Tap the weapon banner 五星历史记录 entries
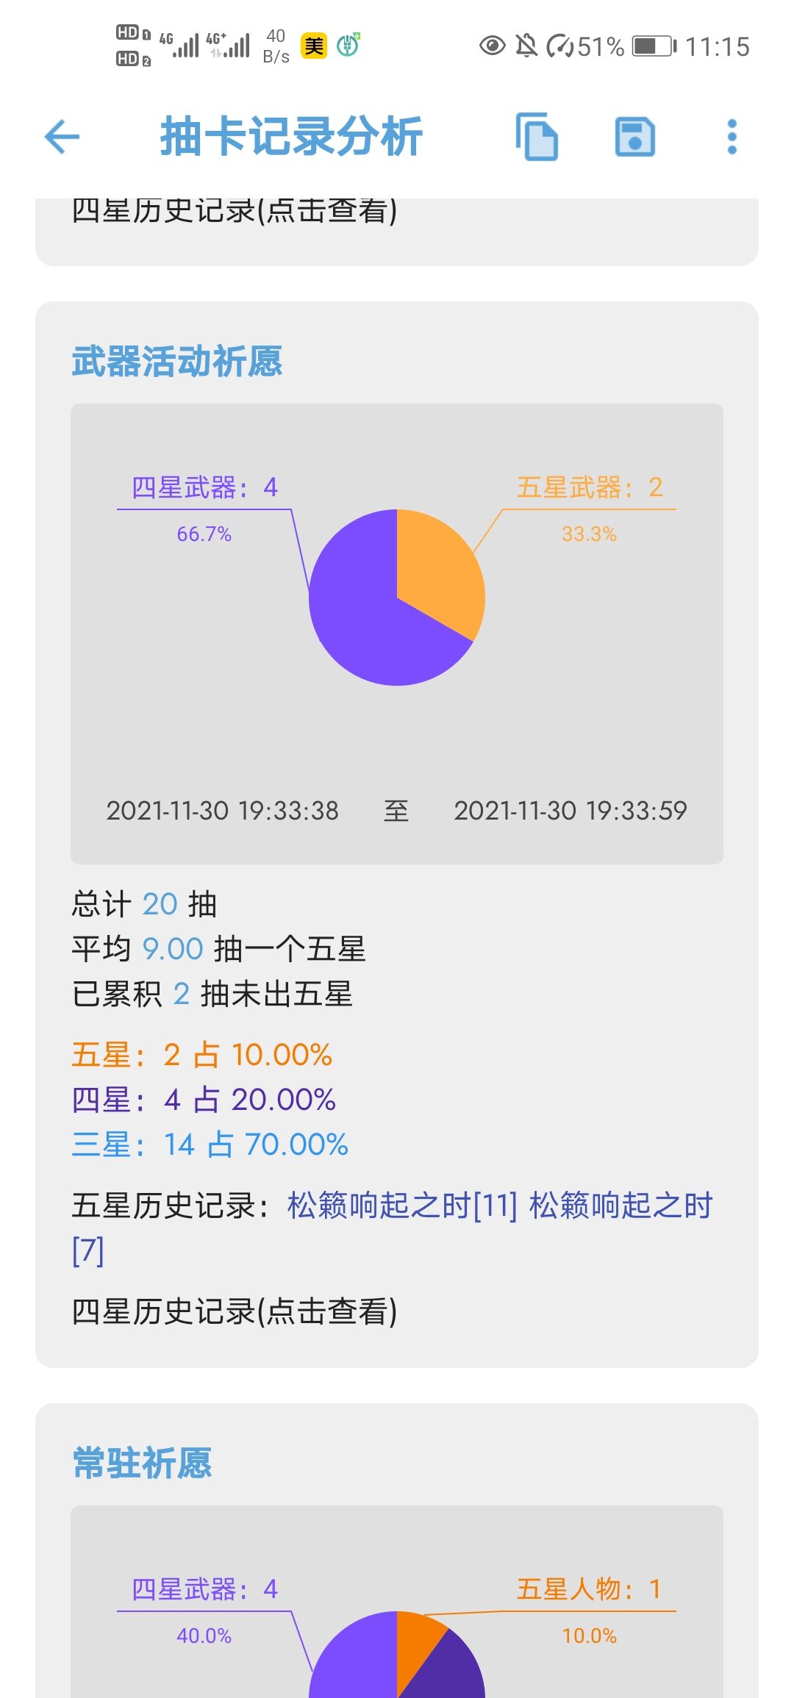 [x=392, y=1228]
